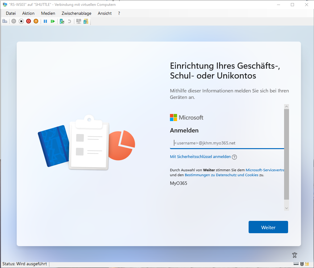Viewport: 314px width, 268px height.
Task: Pause the virtual machine
Action: point(45,21)
